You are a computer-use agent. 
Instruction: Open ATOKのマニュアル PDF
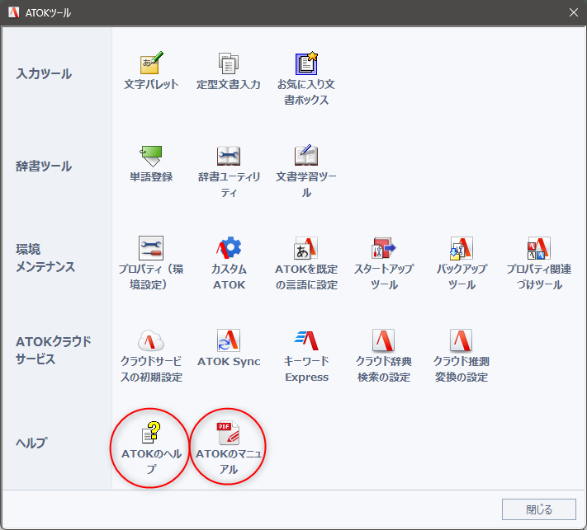pos(229,448)
